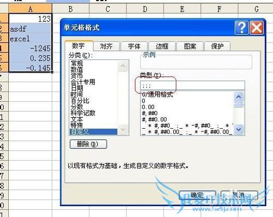Screen dimensions: 273x217
Task: Select column F header
Action: tap(219, 9)
